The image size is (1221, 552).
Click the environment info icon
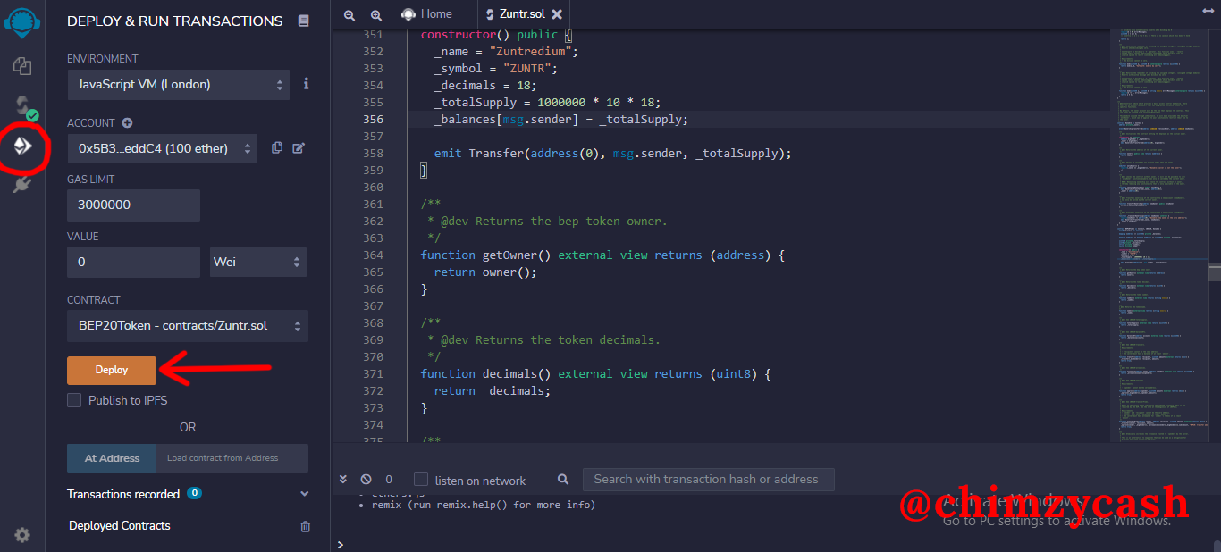(307, 84)
